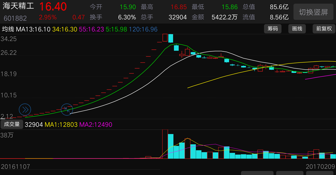Tap price change 0.47
The height and width of the screenshot is (175, 336).
tap(79, 17)
